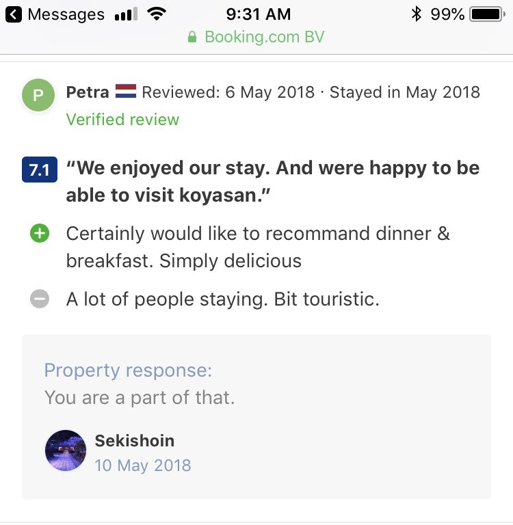Tap the Messages back label

[66, 15]
